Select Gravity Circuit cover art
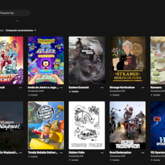This screenshot has width=165, height=165. 12,60
